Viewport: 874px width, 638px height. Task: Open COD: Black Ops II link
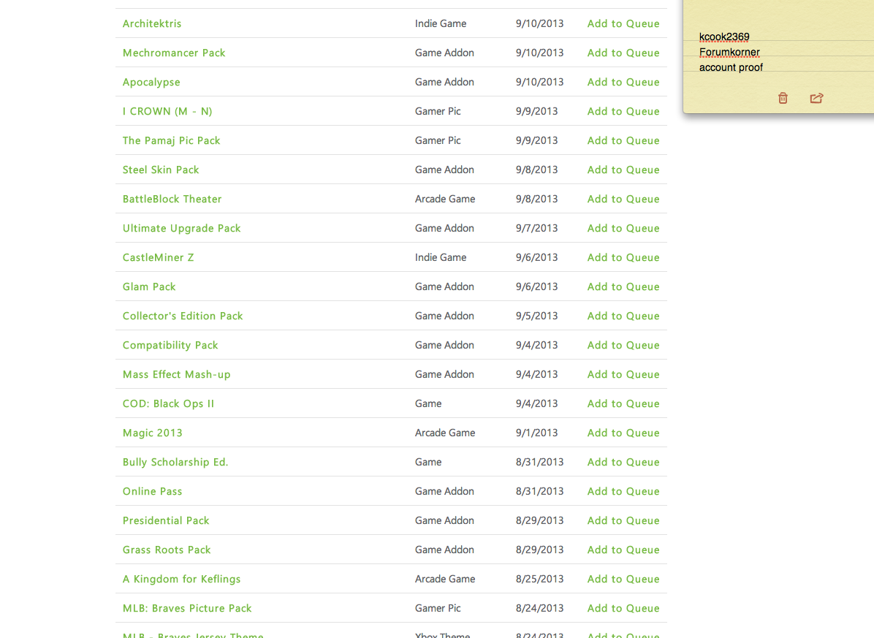168,404
